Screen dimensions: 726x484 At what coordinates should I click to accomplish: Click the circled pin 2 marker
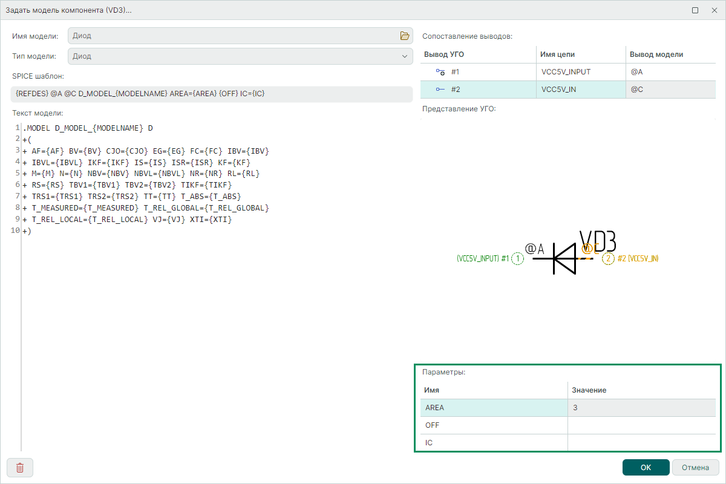pos(608,259)
